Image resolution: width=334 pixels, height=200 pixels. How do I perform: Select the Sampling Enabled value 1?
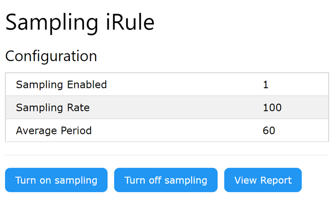265,84
